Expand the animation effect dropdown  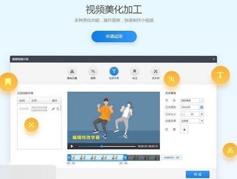[x=202, y=121]
